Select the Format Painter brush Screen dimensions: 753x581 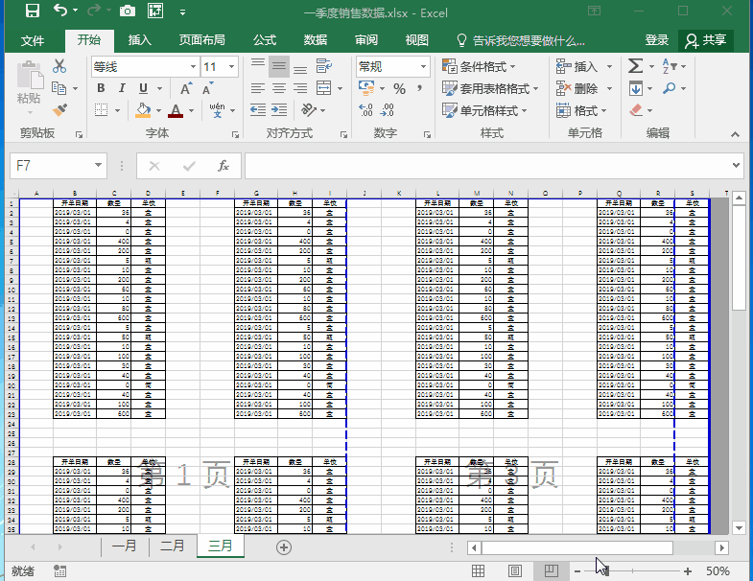click(x=59, y=110)
